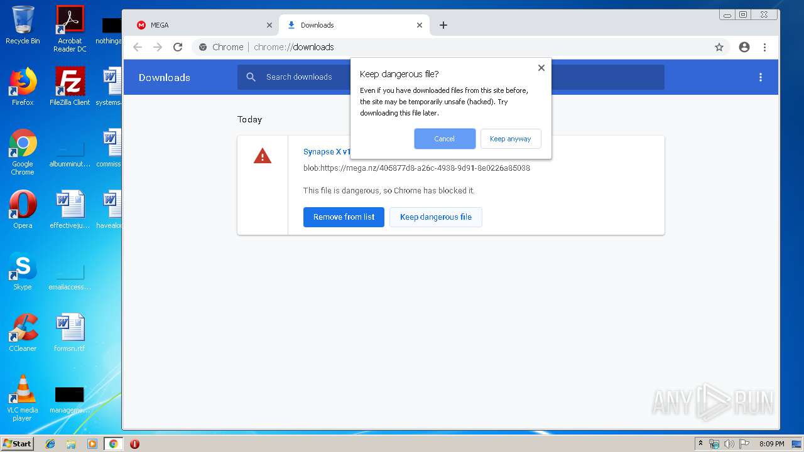804x452 pixels.
Task: Close the Keep dangerous file dialog
Action: [541, 68]
